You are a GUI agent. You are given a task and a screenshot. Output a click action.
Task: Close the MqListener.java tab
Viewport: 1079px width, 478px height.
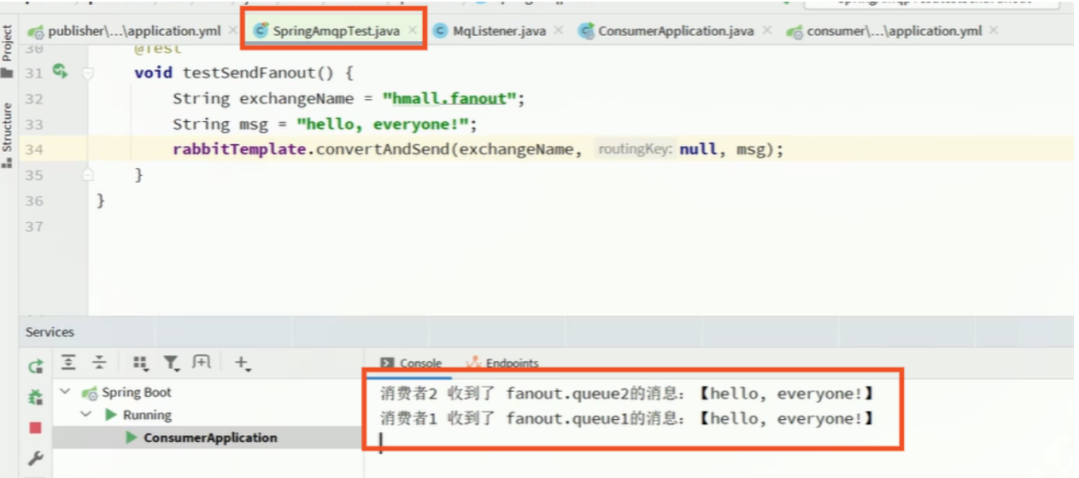point(558,31)
